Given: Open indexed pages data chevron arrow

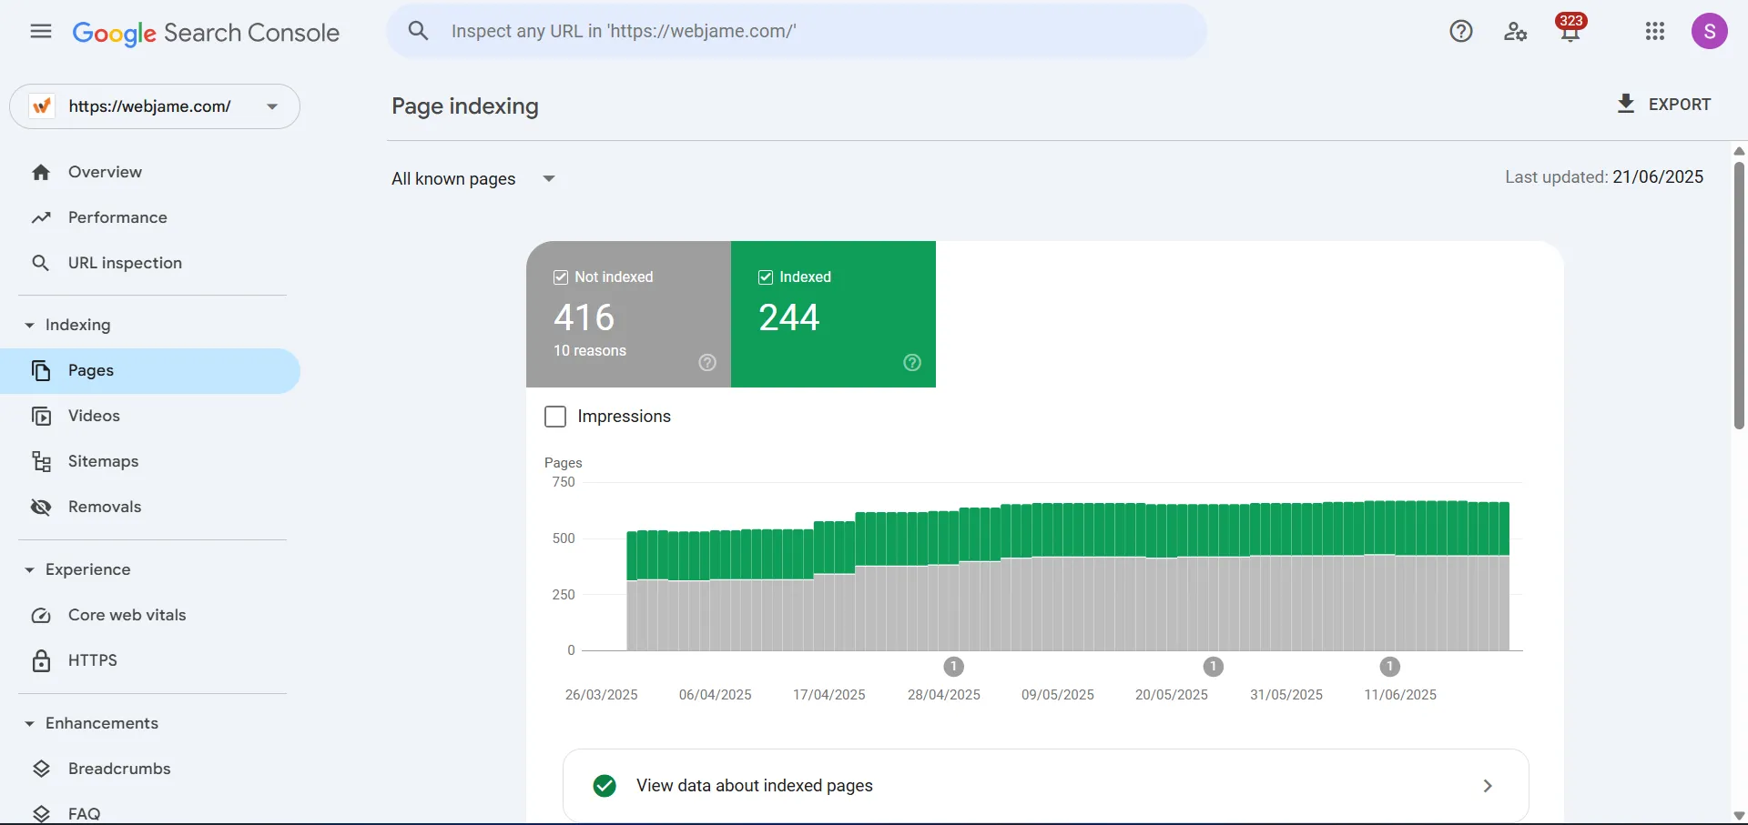Looking at the screenshot, I should click(x=1488, y=786).
